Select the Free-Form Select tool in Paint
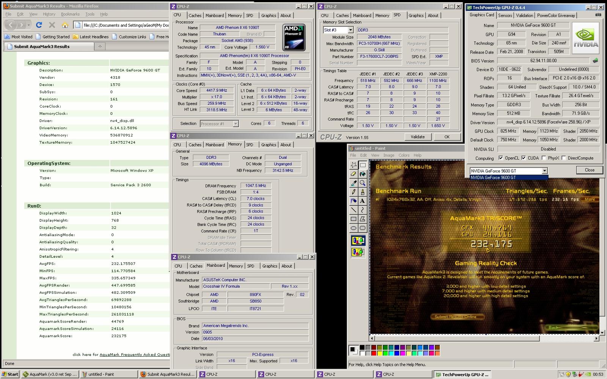 [354, 165]
